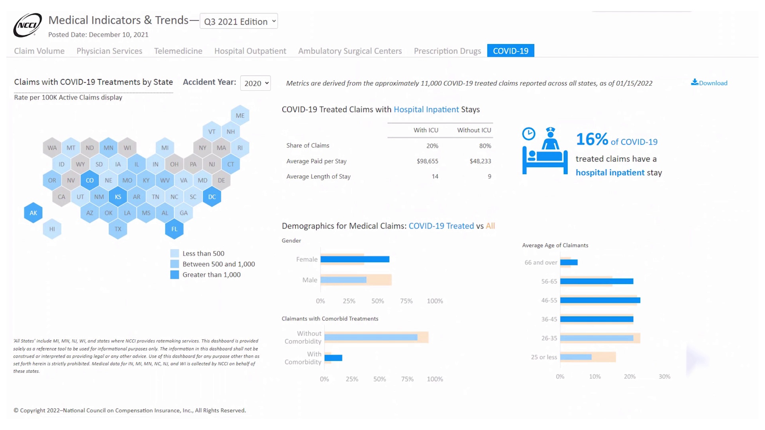
Task: Select the AK hexagon on the map
Action: [33, 213]
